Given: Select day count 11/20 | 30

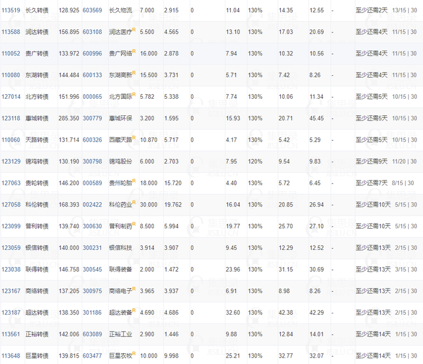Looking at the screenshot, I should pos(404,162).
